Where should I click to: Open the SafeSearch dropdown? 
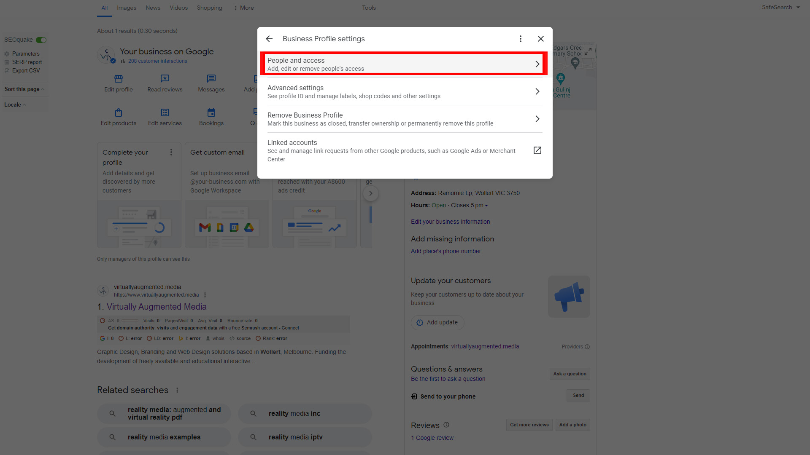click(x=781, y=7)
